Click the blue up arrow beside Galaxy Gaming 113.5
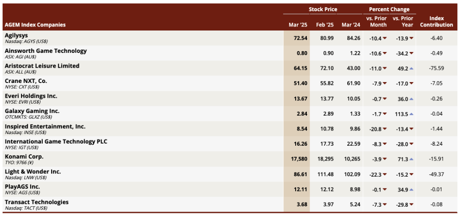This screenshot has width=460, height=217. (411, 114)
